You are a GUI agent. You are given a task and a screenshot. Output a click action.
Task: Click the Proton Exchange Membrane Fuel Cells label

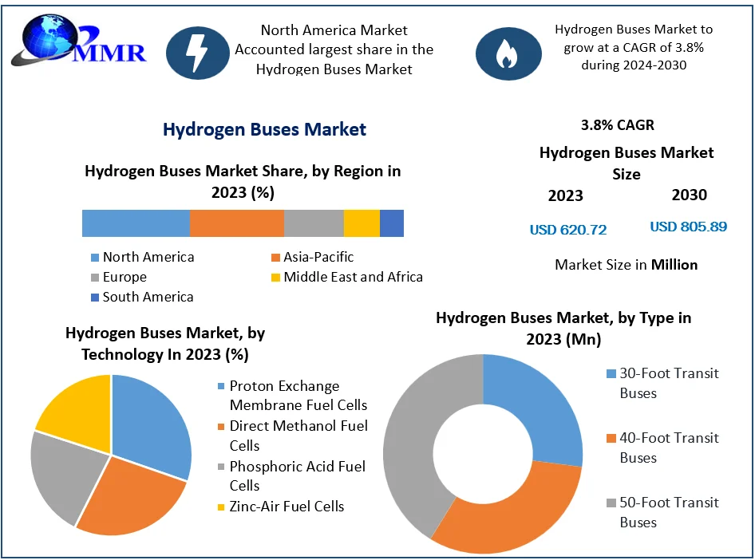[x=298, y=396]
